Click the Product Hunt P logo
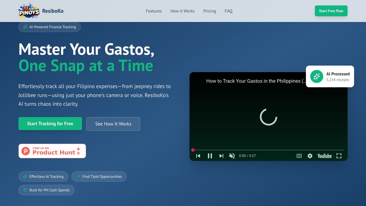The width and height of the screenshot is (366, 206). (25, 151)
